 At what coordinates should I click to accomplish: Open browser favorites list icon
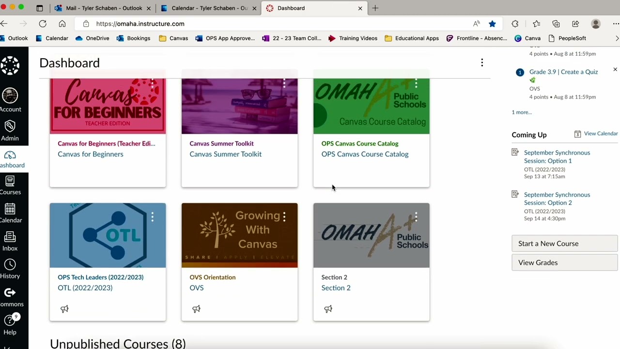(x=536, y=24)
